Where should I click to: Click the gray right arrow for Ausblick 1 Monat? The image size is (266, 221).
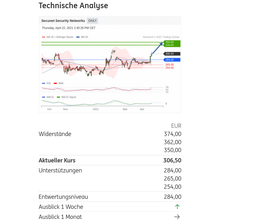(x=177, y=217)
